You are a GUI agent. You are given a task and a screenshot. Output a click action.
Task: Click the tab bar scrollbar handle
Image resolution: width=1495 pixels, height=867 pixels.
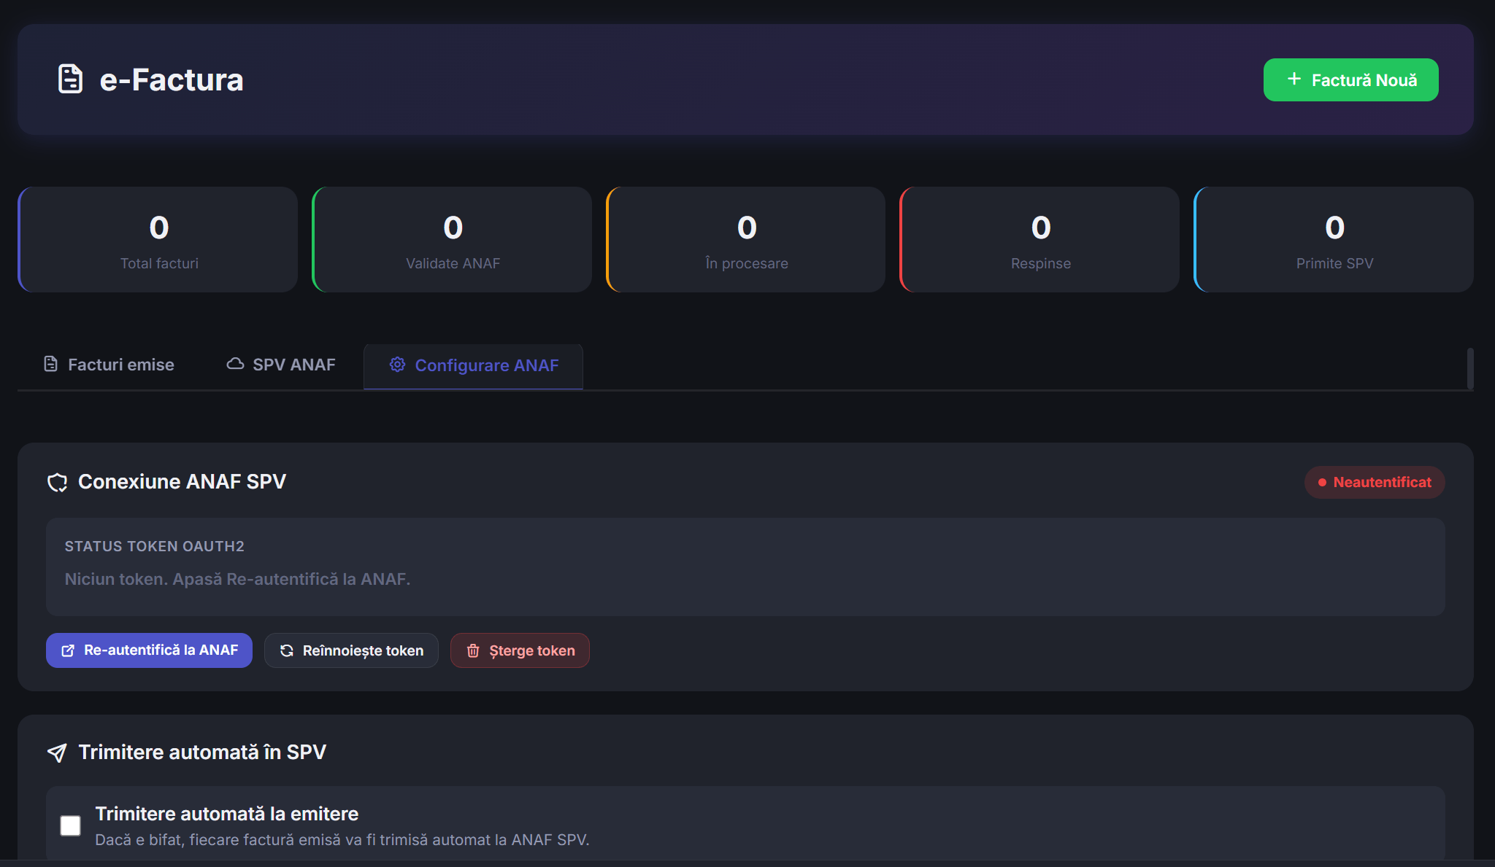point(1470,368)
